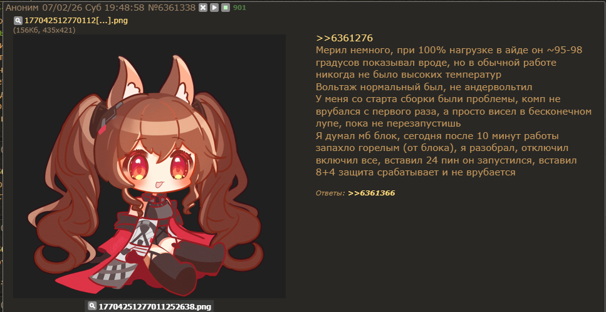The height and width of the screenshot is (312, 606).
Task: Click magnifier icon beside 17704251277011252638.png
Action: tap(92, 306)
